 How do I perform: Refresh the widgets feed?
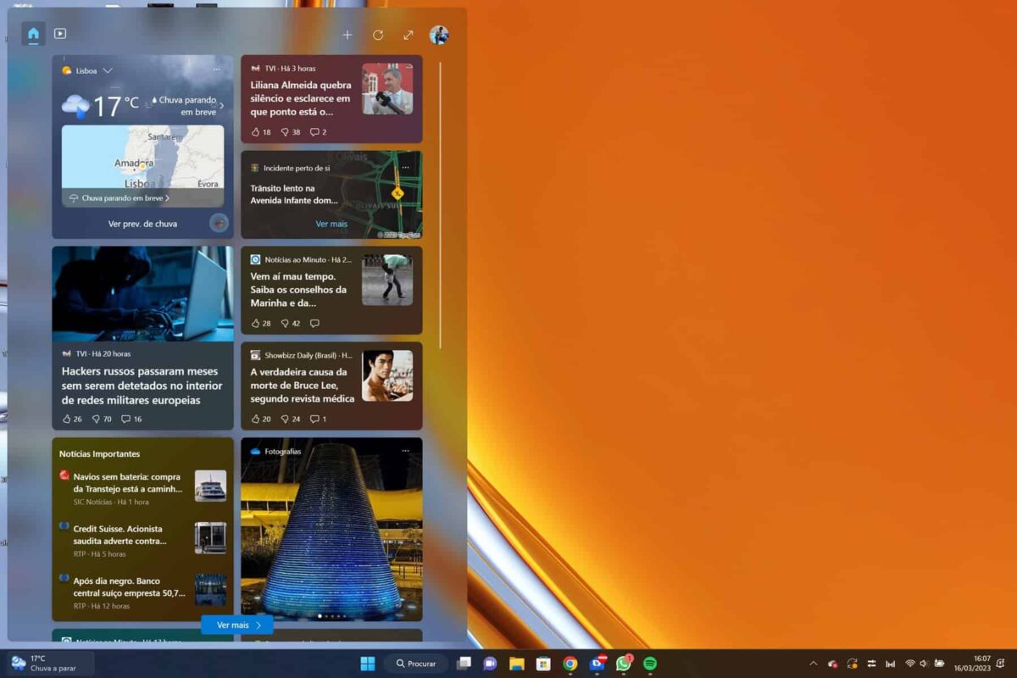pyautogui.click(x=378, y=35)
